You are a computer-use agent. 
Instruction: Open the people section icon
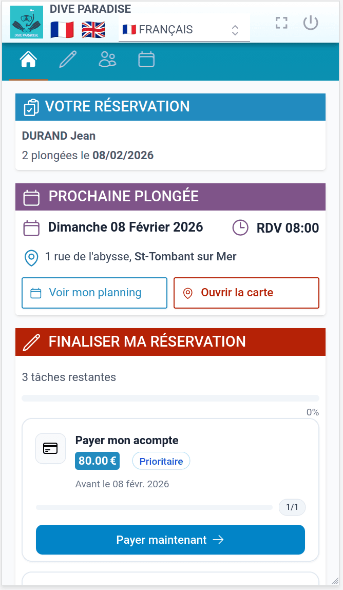point(107,60)
